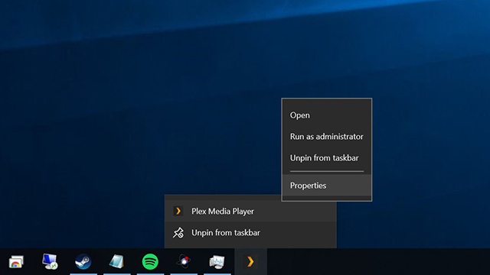
Task: Launch Plex Media Player from the jump list
Action: tap(250, 211)
